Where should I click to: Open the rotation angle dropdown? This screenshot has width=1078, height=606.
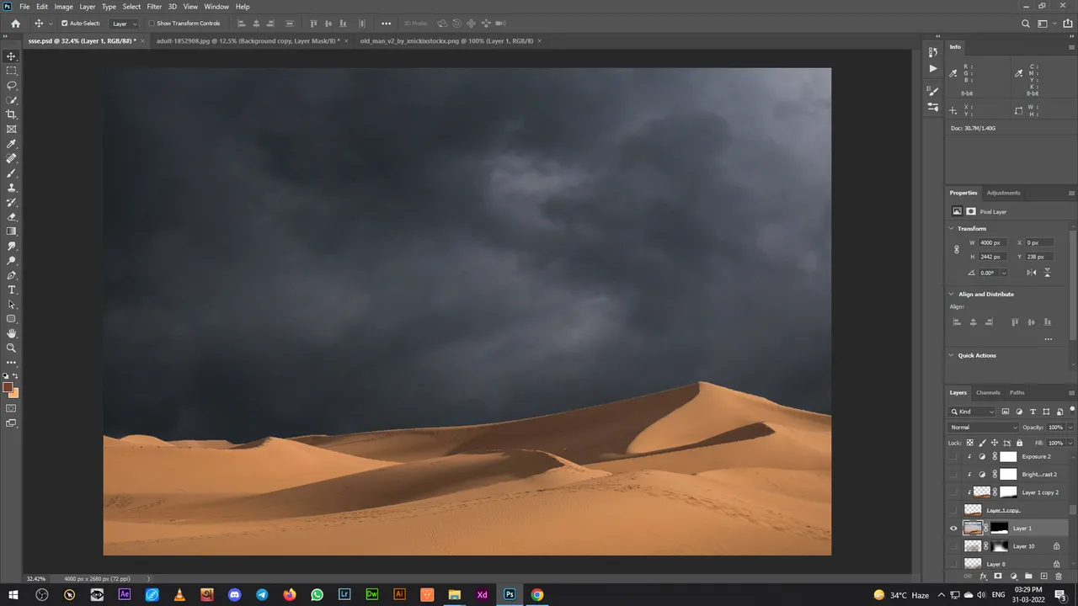(x=1004, y=273)
